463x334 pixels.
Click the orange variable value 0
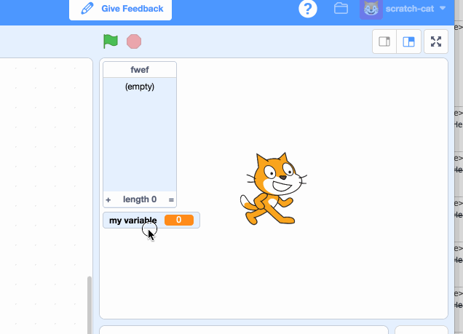point(179,220)
